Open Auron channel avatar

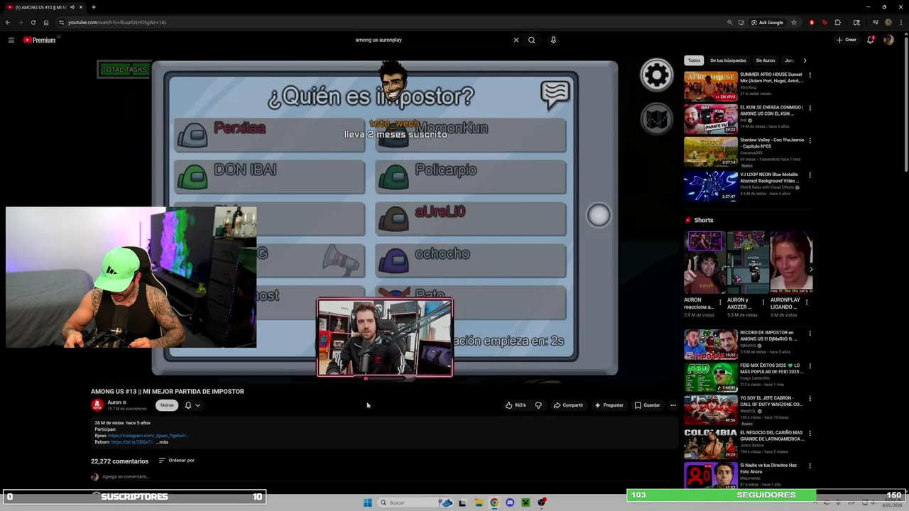coord(97,405)
